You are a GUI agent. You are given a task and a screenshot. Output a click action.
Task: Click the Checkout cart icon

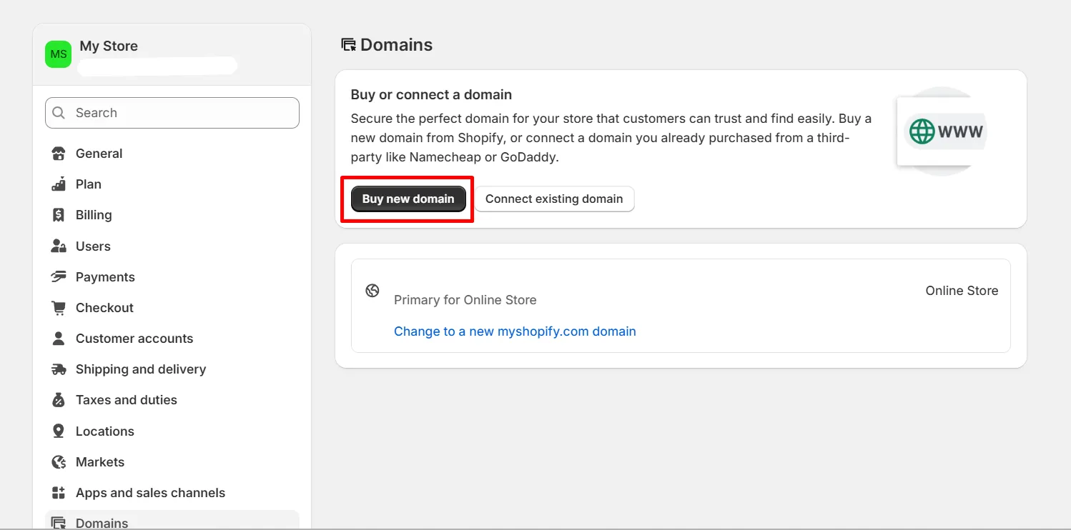(x=59, y=308)
